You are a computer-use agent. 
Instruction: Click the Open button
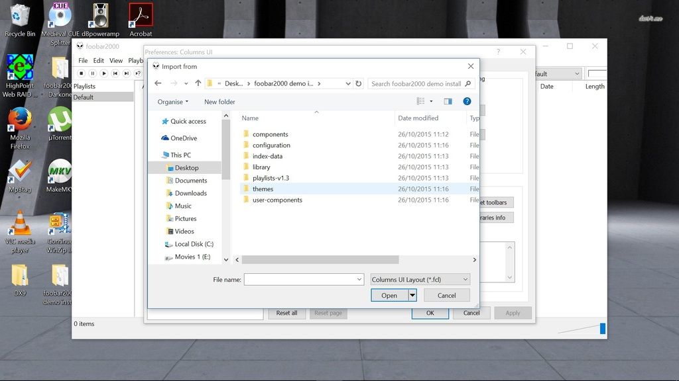click(x=389, y=296)
